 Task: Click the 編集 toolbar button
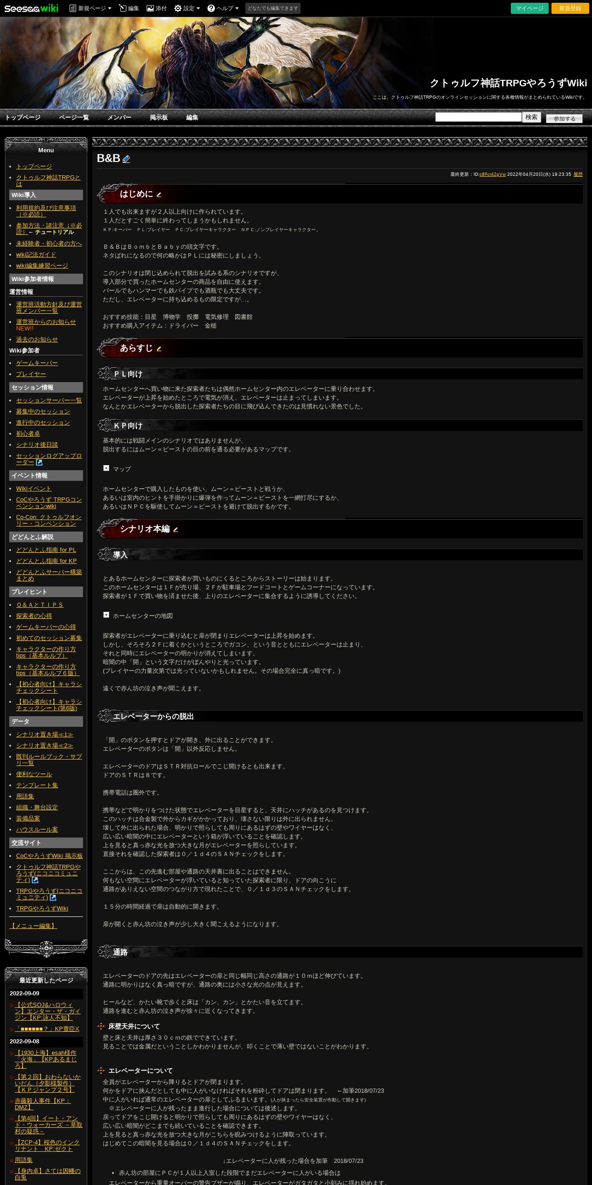pyautogui.click(x=129, y=8)
